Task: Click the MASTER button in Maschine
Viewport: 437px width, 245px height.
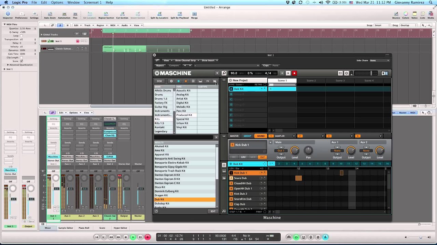Action: point(234,136)
